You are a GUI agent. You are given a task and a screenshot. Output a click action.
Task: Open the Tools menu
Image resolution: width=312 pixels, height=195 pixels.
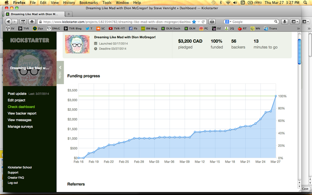pos(107,3)
